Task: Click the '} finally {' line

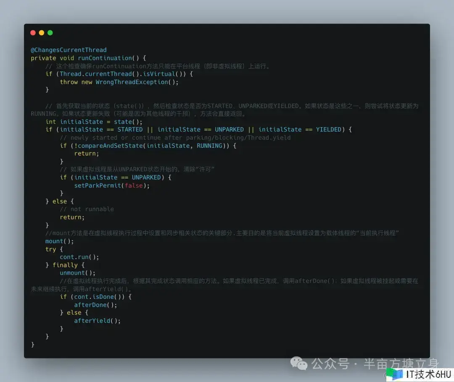Action: click(65, 265)
